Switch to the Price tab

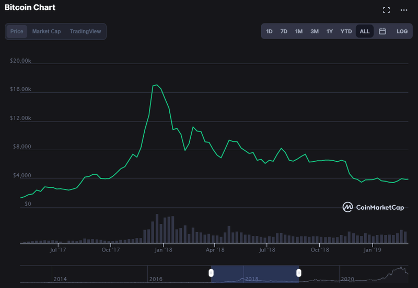17,31
